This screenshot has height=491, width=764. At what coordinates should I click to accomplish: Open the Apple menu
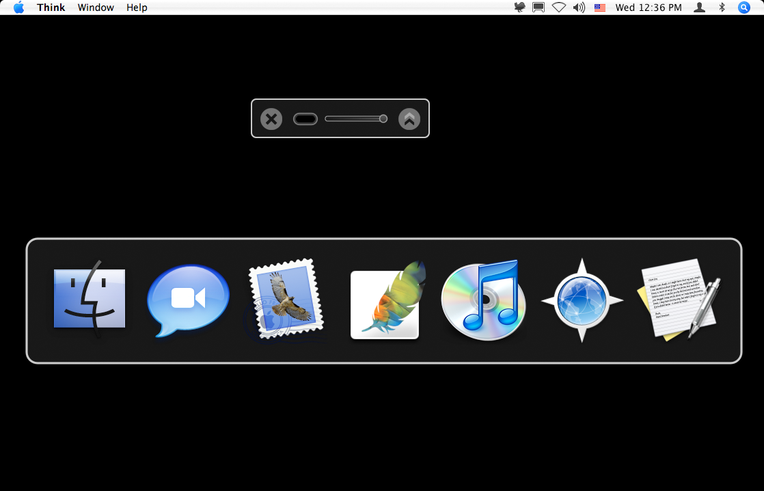pyautogui.click(x=18, y=8)
